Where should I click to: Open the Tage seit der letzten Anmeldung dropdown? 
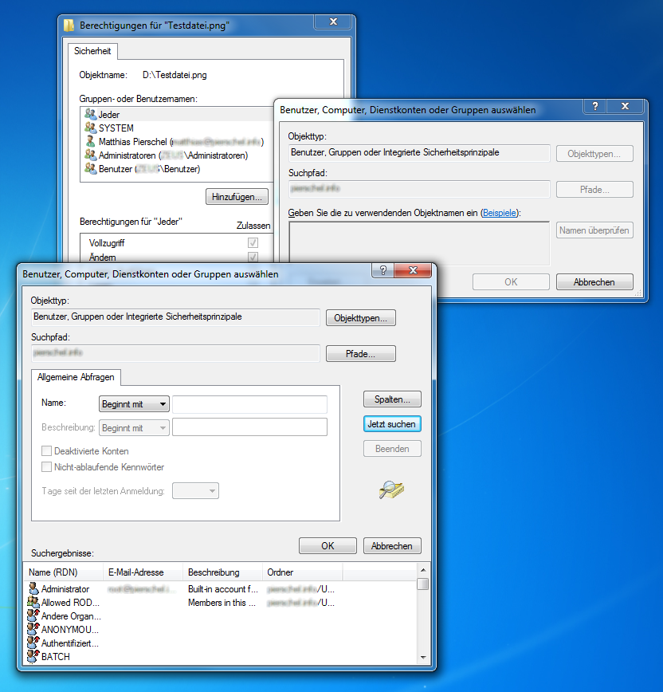[195, 491]
